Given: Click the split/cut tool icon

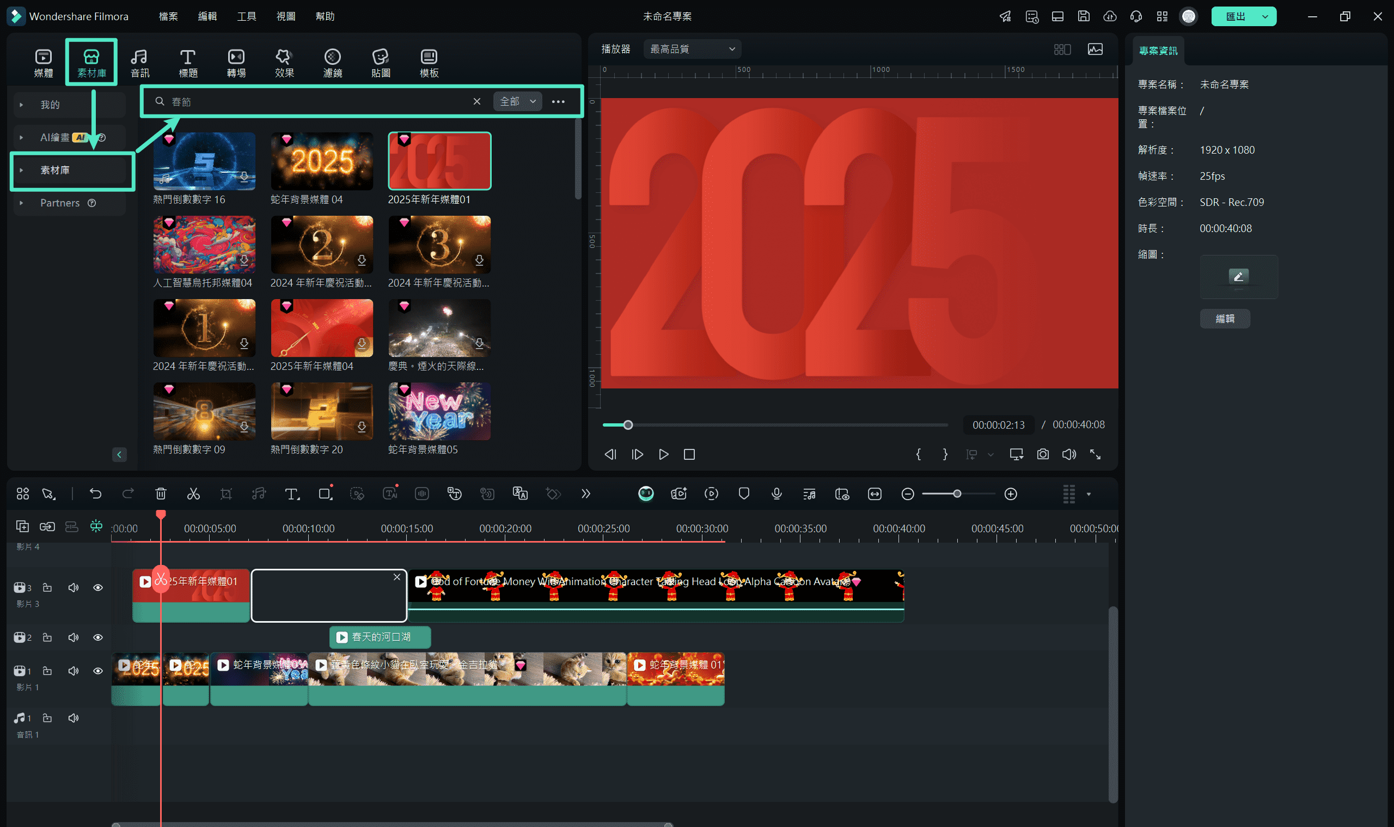Looking at the screenshot, I should point(194,494).
